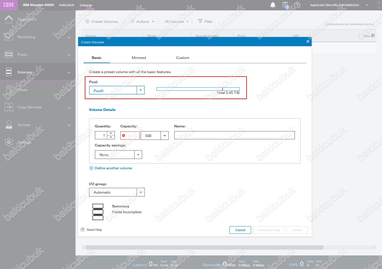382x269 pixels.
Task: Click the Monitoring sidebar icon
Action: click(9, 37)
